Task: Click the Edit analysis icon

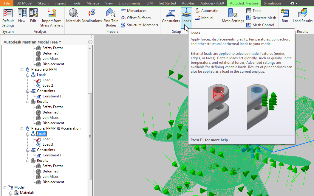Action: [x=33, y=15]
